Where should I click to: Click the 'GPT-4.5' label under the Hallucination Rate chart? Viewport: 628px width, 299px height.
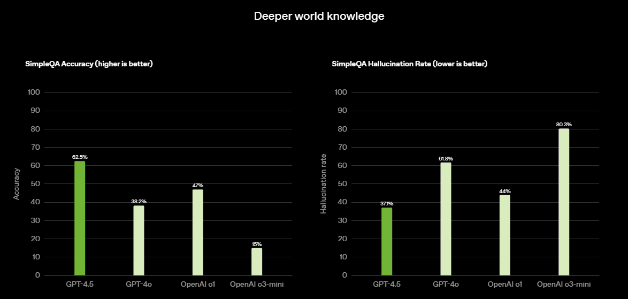(x=387, y=285)
